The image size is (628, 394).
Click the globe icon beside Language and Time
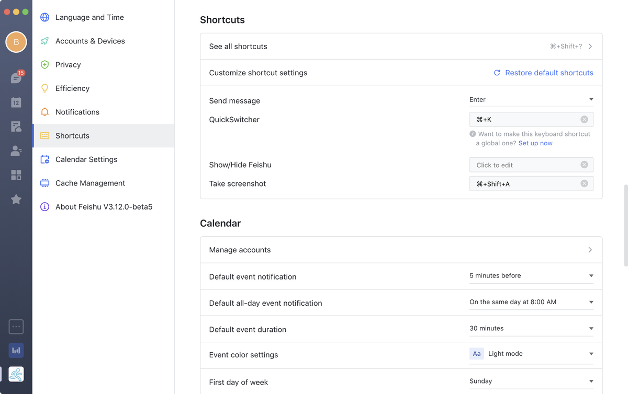click(x=45, y=17)
